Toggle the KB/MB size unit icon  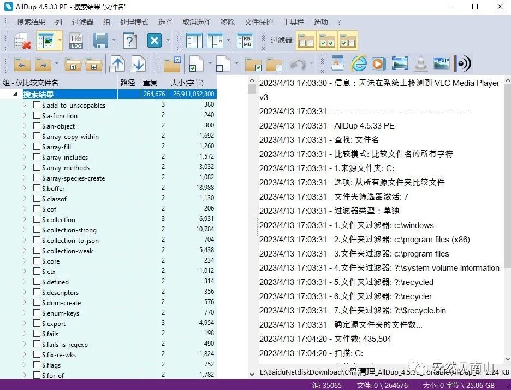245,41
